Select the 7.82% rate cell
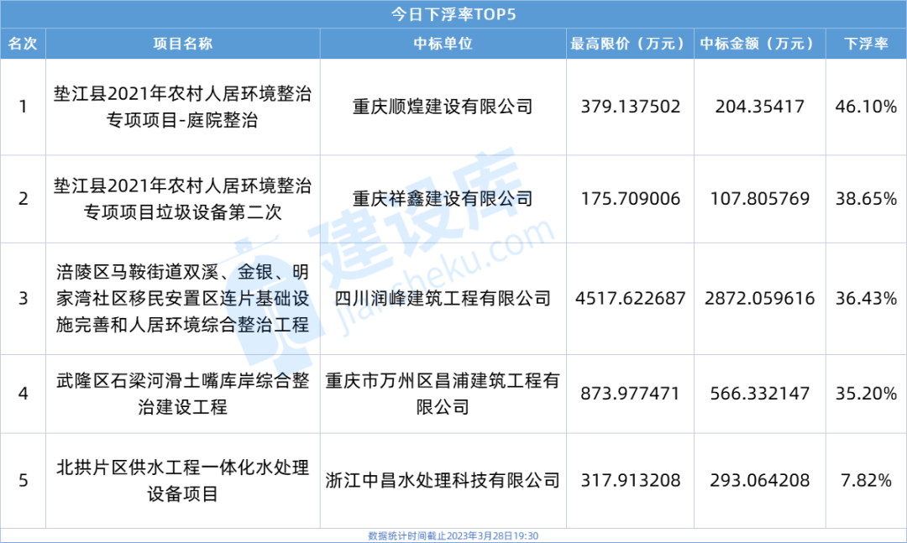The width and height of the screenshot is (907, 543). pos(866,480)
